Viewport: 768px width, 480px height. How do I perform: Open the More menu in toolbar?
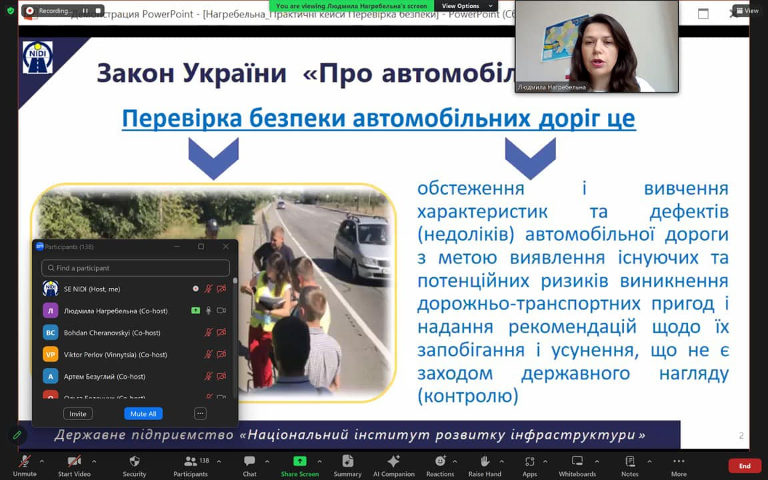point(678,461)
